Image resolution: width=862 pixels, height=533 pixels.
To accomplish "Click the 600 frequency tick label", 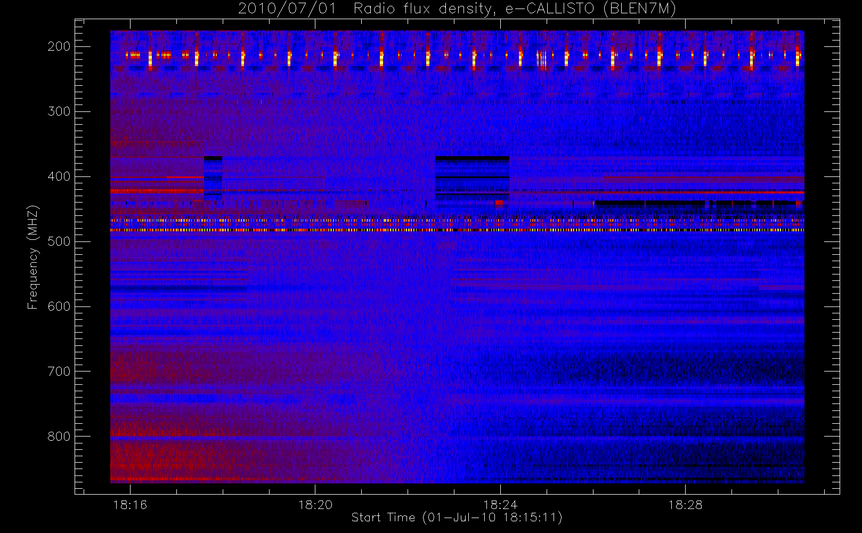I will coord(59,306).
